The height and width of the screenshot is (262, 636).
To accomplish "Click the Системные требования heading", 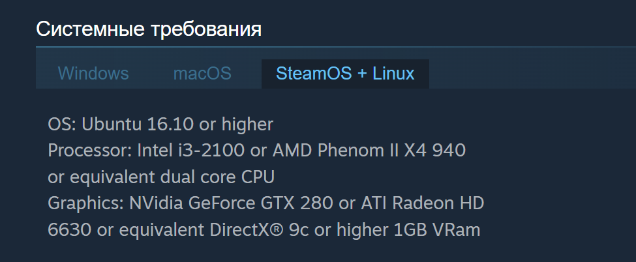I will point(149,29).
